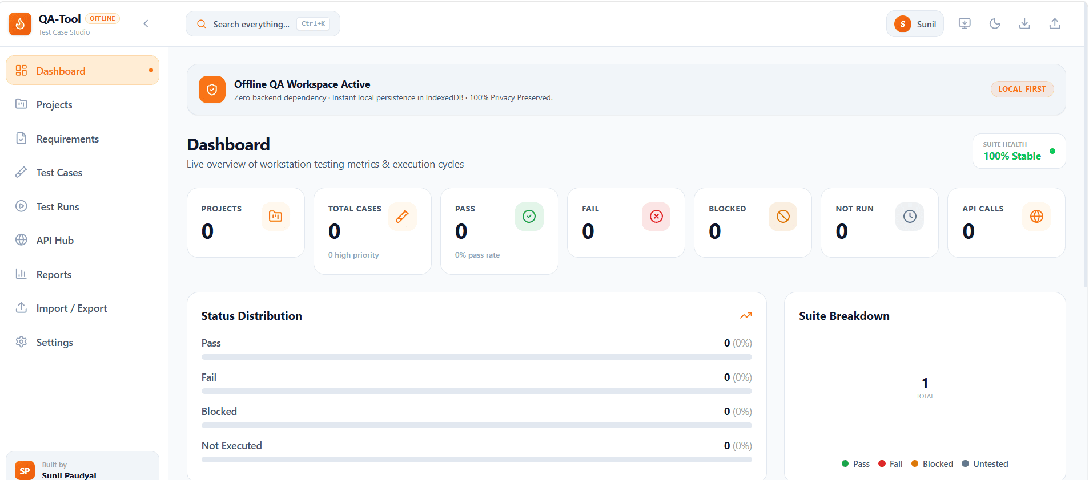The height and width of the screenshot is (480, 1089).
Task: Click the Pass progress bar
Action: pyautogui.click(x=477, y=357)
